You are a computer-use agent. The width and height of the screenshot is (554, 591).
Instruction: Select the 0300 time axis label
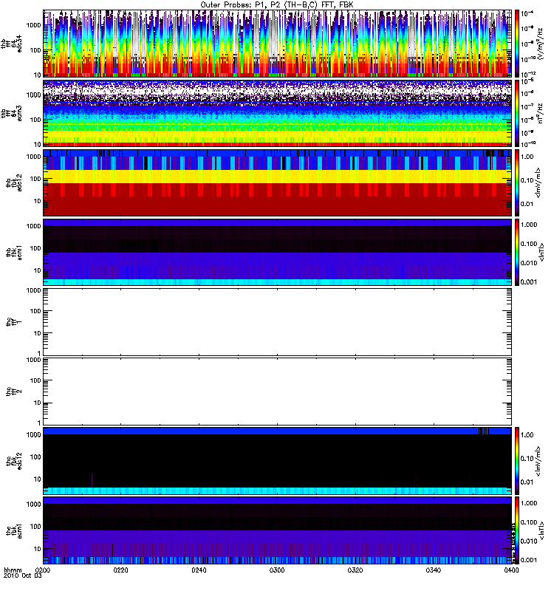(277, 570)
